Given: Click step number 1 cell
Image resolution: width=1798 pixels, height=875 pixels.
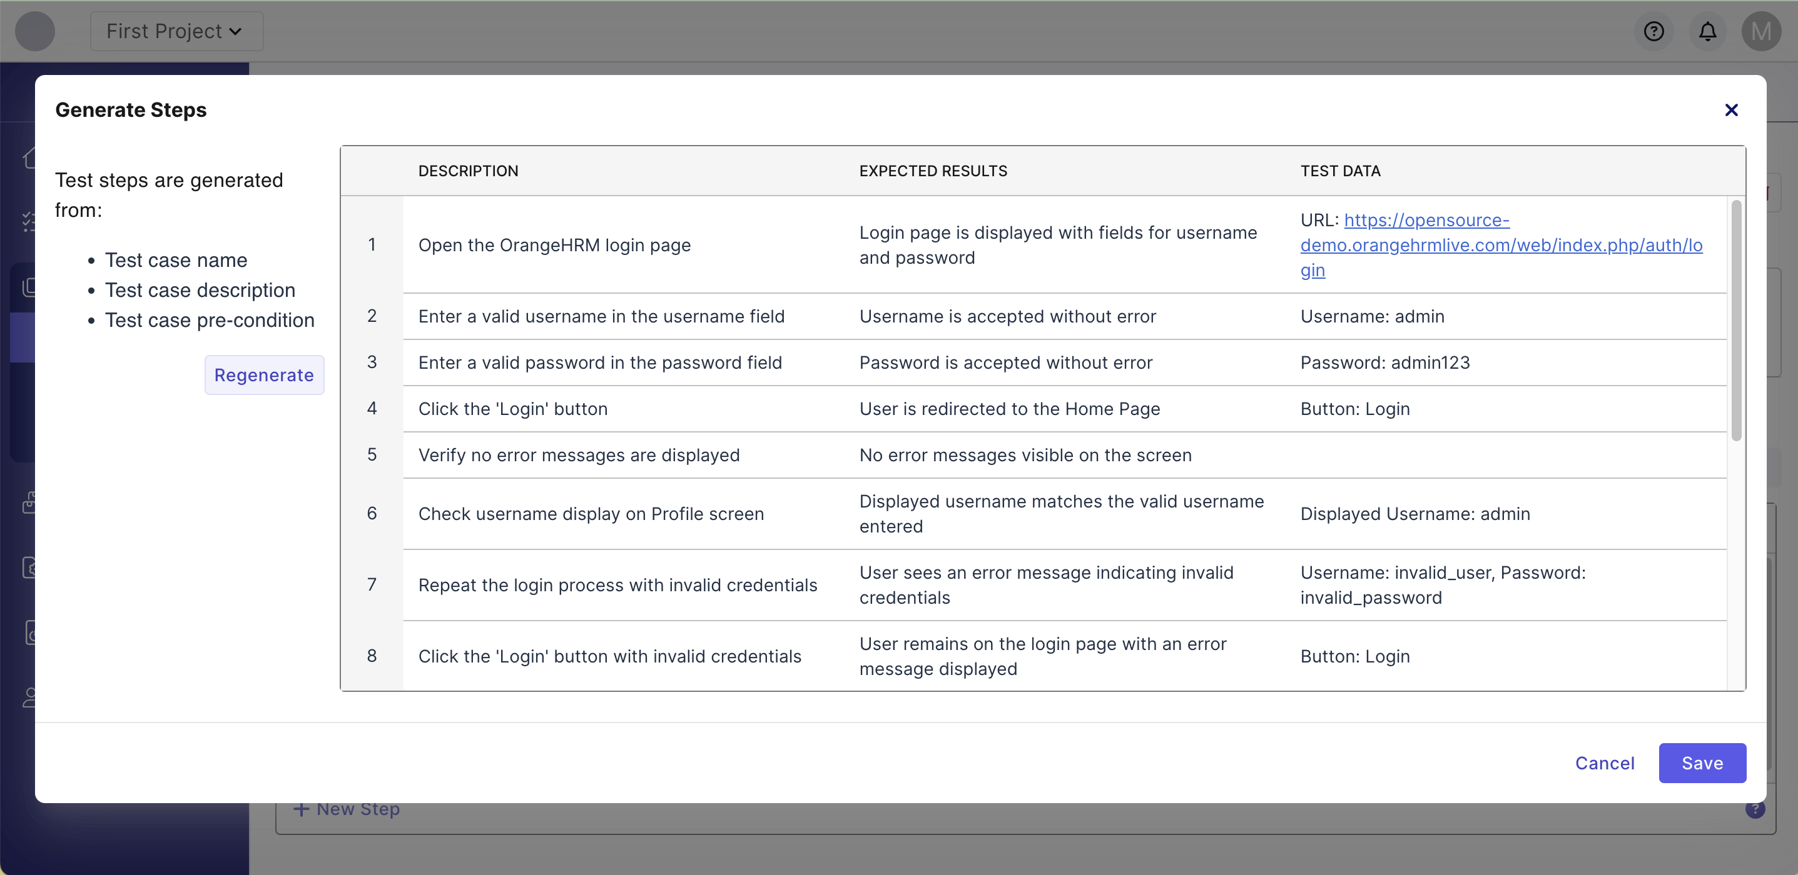Looking at the screenshot, I should pyautogui.click(x=372, y=245).
